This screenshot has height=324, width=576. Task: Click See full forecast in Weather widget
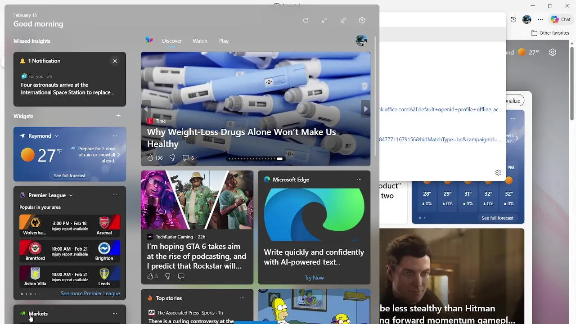click(69, 175)
